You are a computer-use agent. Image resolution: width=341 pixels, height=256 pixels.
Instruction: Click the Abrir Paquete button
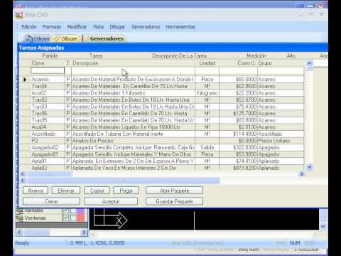pos(175,191)
